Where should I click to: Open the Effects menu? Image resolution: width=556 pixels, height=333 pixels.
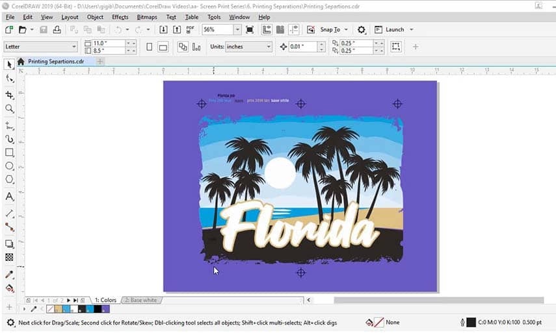(120, 17)
